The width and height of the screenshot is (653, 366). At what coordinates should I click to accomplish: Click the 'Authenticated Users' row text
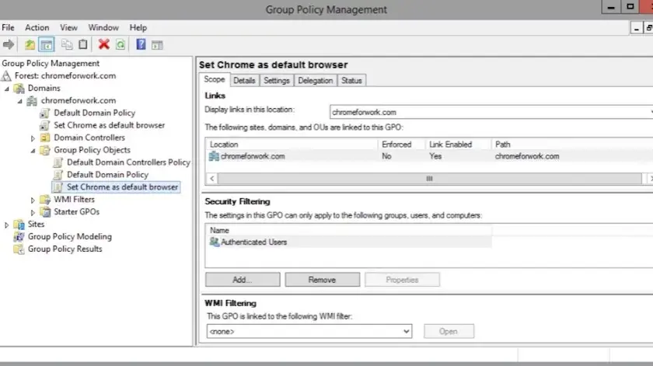(x=253, y=242)
